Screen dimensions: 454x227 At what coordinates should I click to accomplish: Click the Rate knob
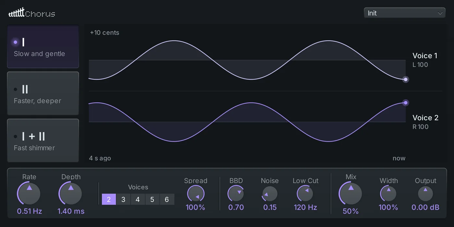point(29,194)
